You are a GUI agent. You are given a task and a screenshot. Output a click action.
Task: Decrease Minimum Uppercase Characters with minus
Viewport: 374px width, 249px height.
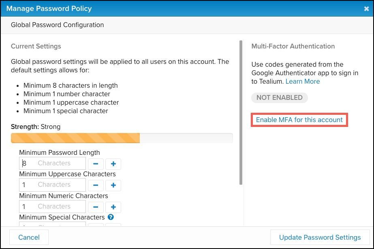(x=96, y=185)
